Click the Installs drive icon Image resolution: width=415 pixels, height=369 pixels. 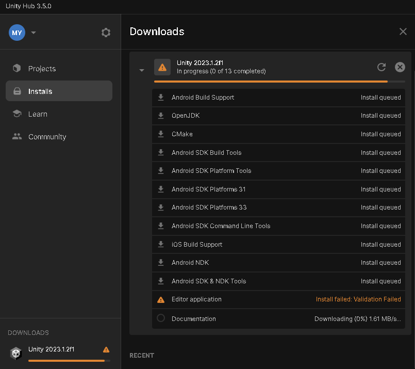click(17, 91)
